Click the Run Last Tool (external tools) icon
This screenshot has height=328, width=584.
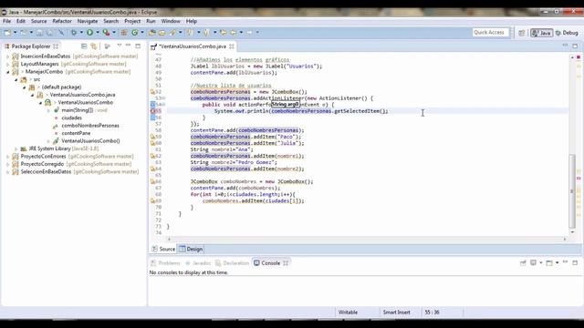106,33
